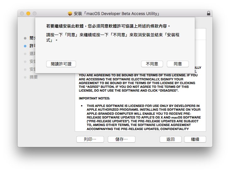This screenshot has width=230, height=172.
Task: Click the 儲存… (Save) button
Action: (x=122, y=139)
